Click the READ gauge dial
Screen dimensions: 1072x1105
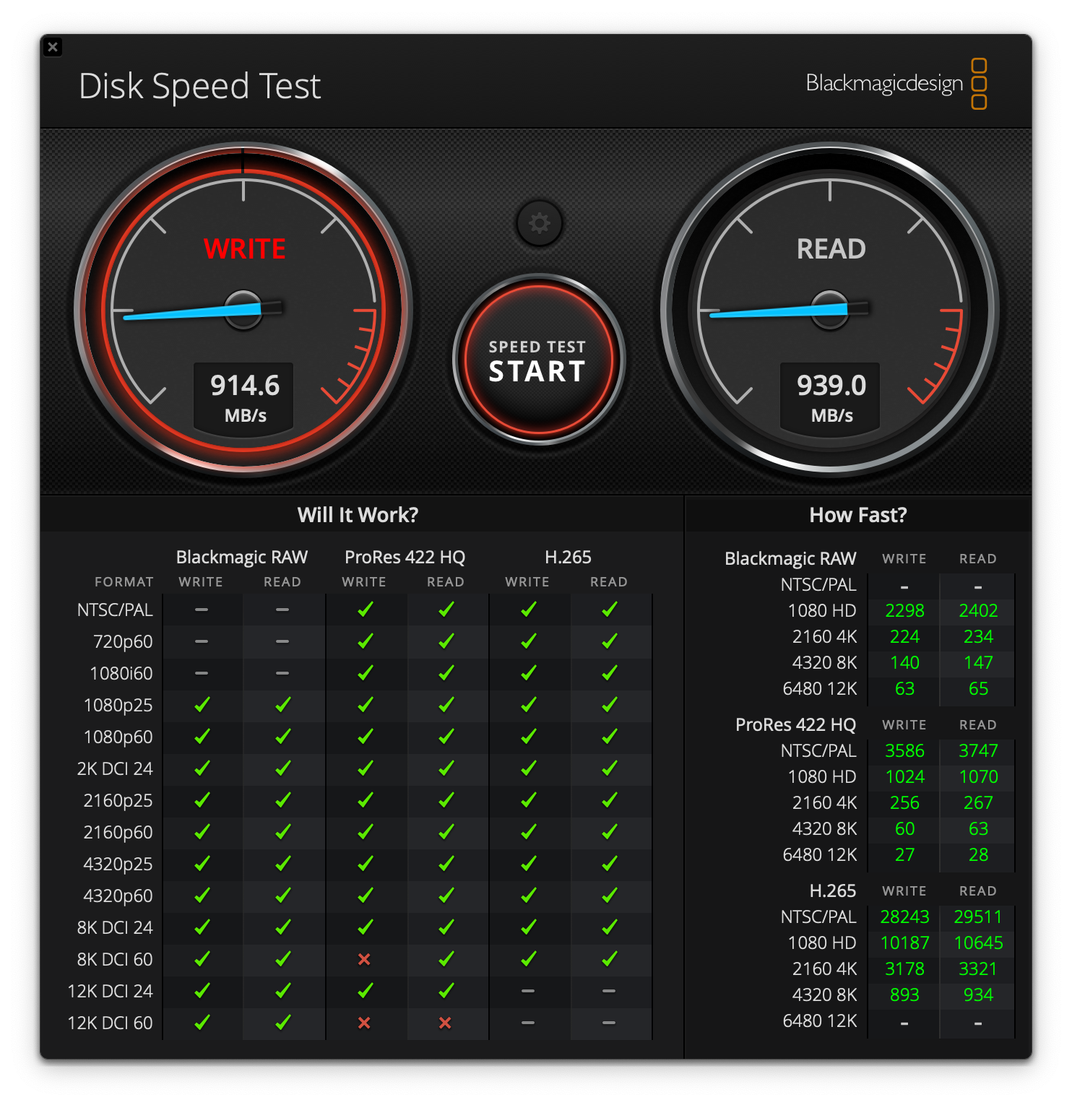(830, 311)
